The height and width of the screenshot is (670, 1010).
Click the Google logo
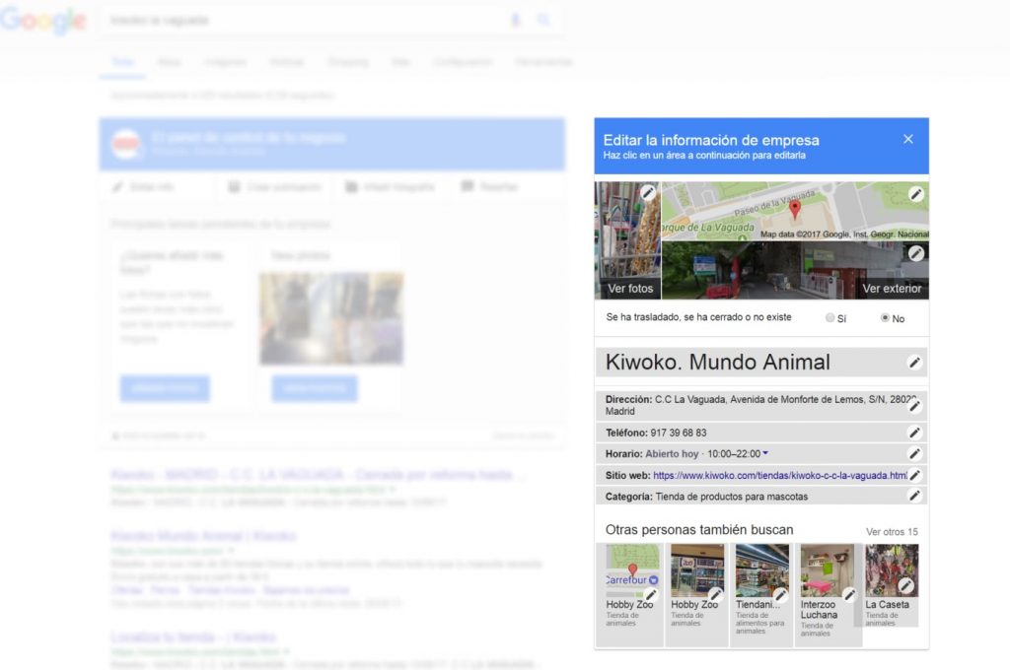[x=43, y=21]
